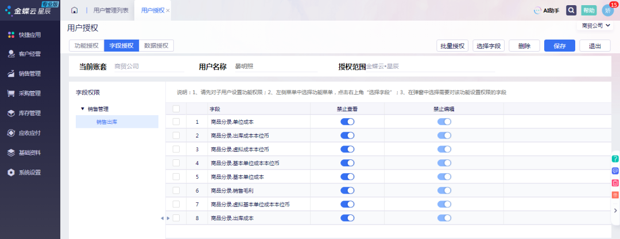Viewport: 620px width, 239px height.
Task: Toggle 禁止编辑 for 商品分录.虚拟成本本位币
Action: point(444,150)
